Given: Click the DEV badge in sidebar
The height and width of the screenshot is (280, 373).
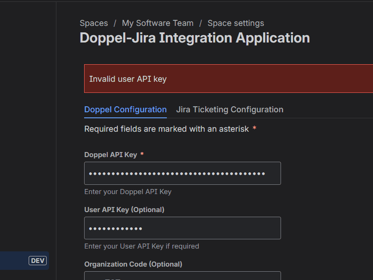Looking at the screenshot, I should [x=37, y=261].
